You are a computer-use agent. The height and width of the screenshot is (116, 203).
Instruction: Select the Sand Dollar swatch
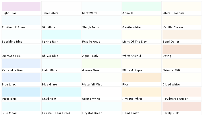click(x=182, y=35)
